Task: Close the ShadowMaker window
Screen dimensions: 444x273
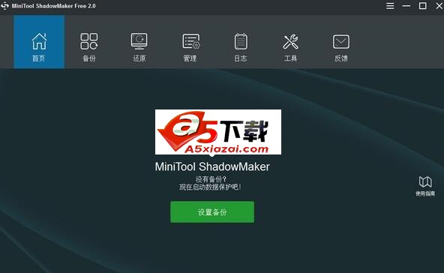Action: pos(439,6)
